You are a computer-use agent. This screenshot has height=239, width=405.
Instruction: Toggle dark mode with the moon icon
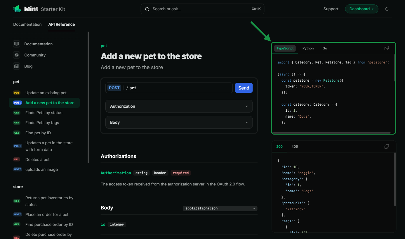point(387,9)
